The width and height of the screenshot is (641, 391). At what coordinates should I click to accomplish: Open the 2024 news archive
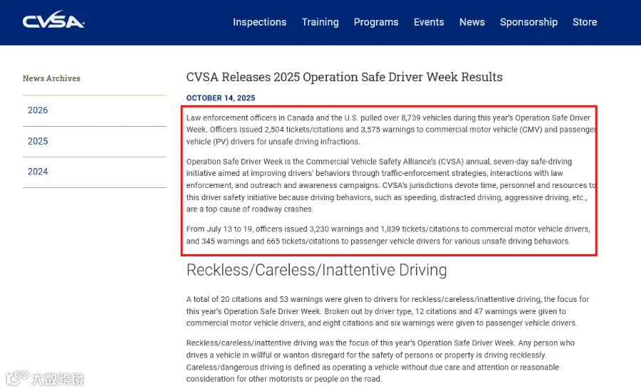pyautogui.click(x=38, y=172)
